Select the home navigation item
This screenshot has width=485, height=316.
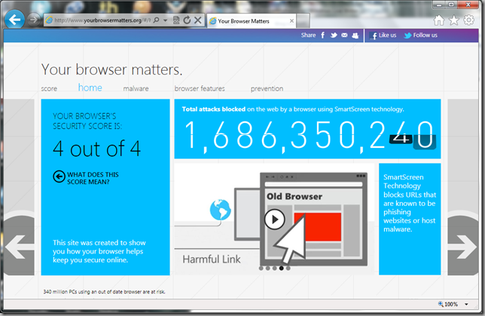(x=90, y=87)
